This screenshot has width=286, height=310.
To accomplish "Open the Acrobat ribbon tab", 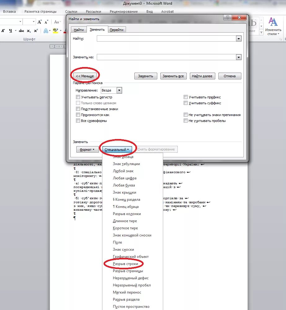I will pos(168,11).
